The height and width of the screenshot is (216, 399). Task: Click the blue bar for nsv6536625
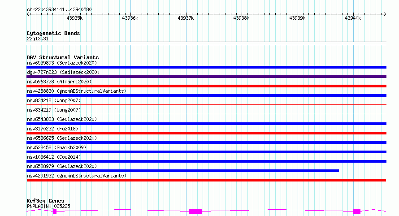pyautogui.click(x=206, y=143)
